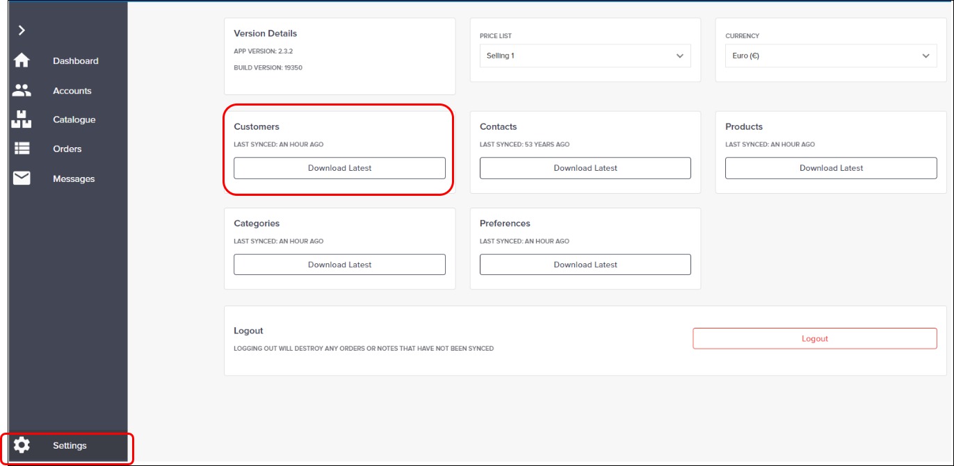The height and width of the screenshot is (466, 954).
Task: Click the Version Details card
Action: tap(339, 56)
